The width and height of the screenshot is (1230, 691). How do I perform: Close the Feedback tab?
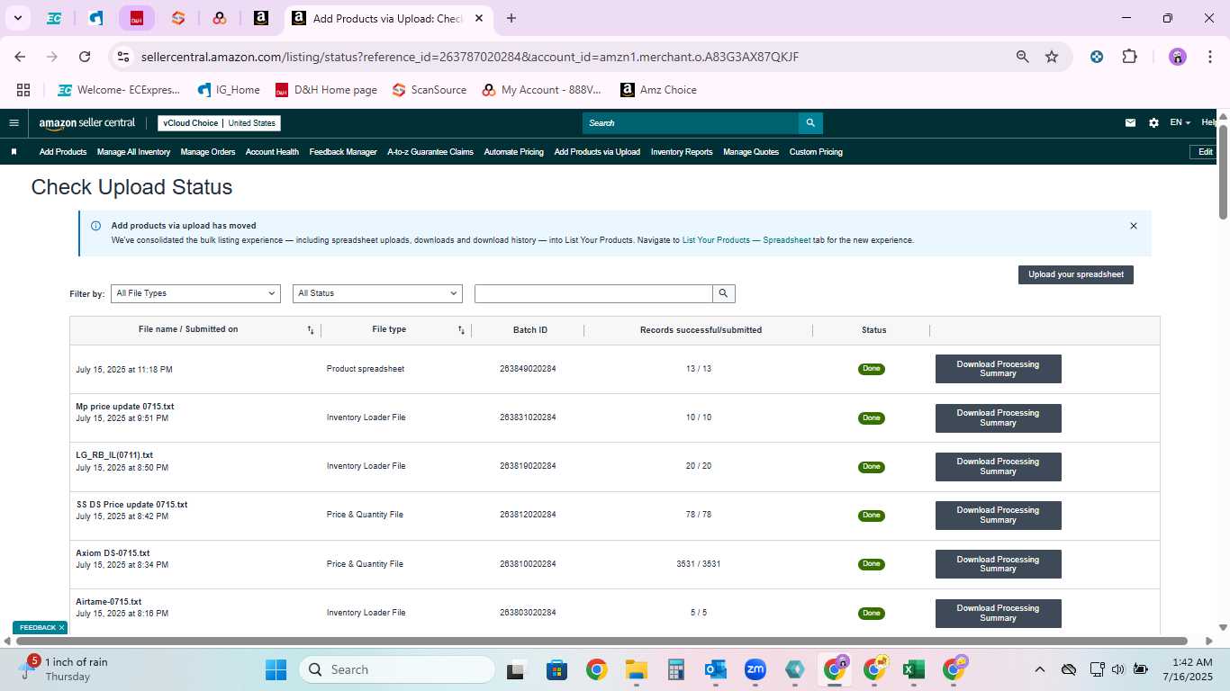tap(61, 627)
